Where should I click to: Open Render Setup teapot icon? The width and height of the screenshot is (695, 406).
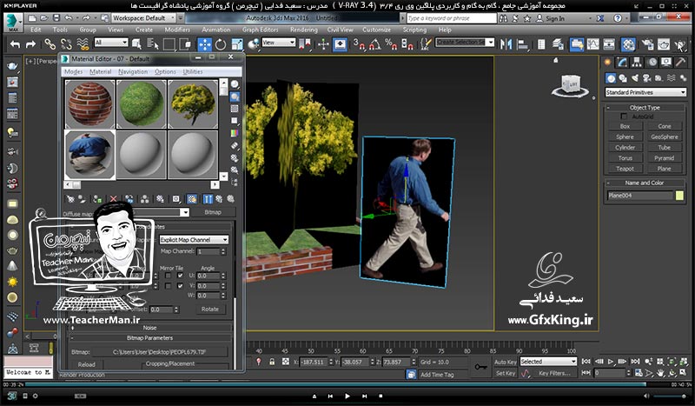click(647, 44)
